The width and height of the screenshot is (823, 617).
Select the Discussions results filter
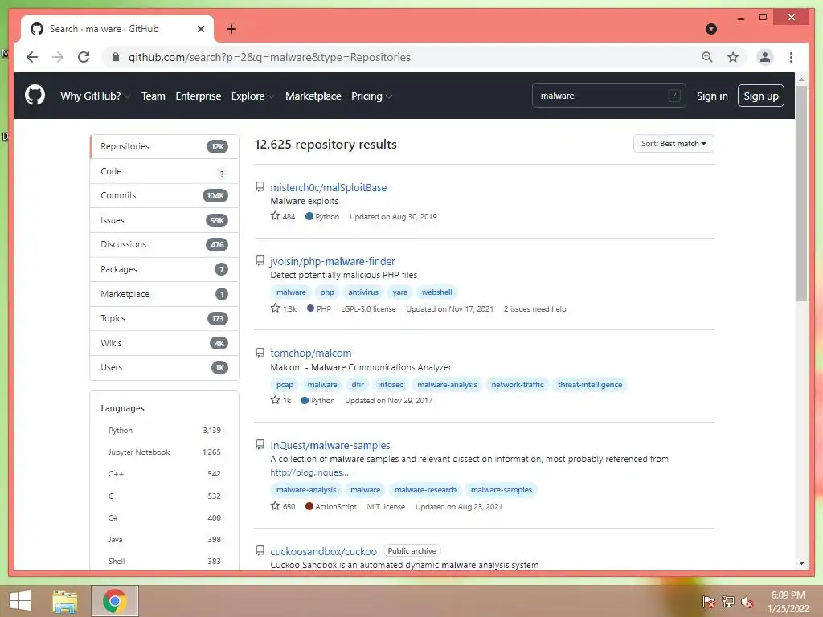[164, 244]
